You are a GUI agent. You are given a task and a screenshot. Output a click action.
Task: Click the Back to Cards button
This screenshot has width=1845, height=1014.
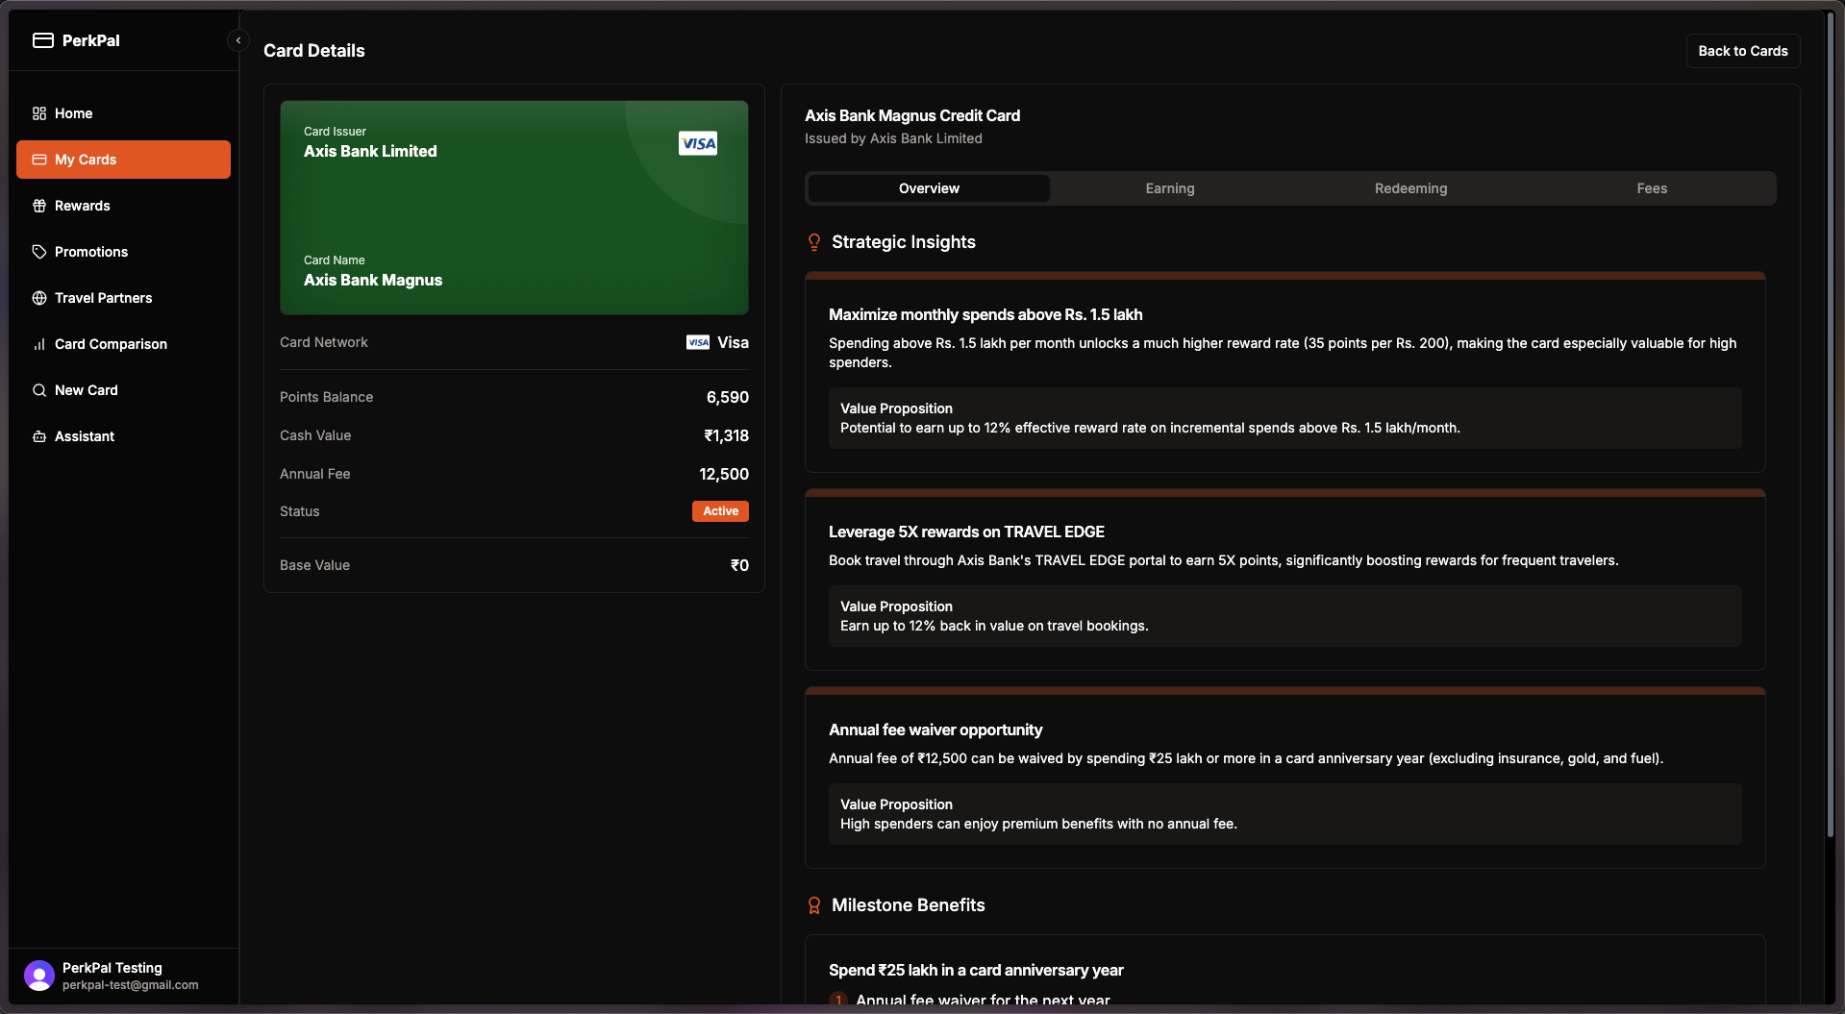coord(1743,51)
